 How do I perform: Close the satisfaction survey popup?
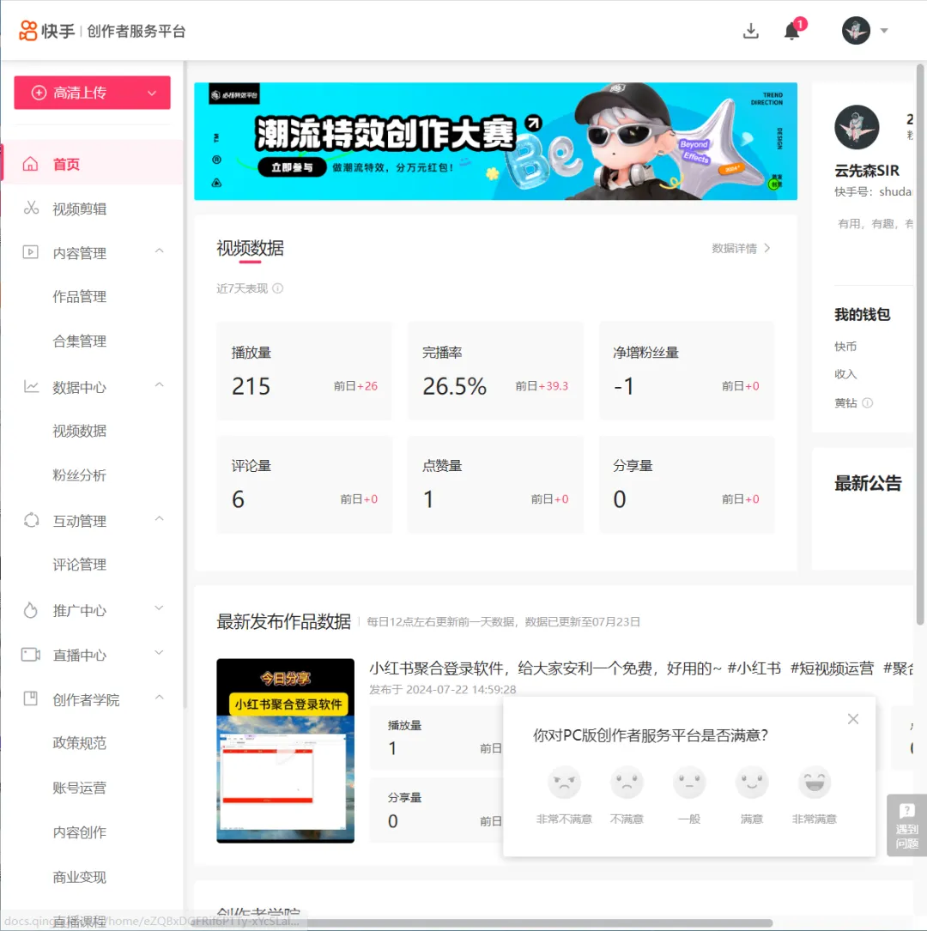[853, 719]
